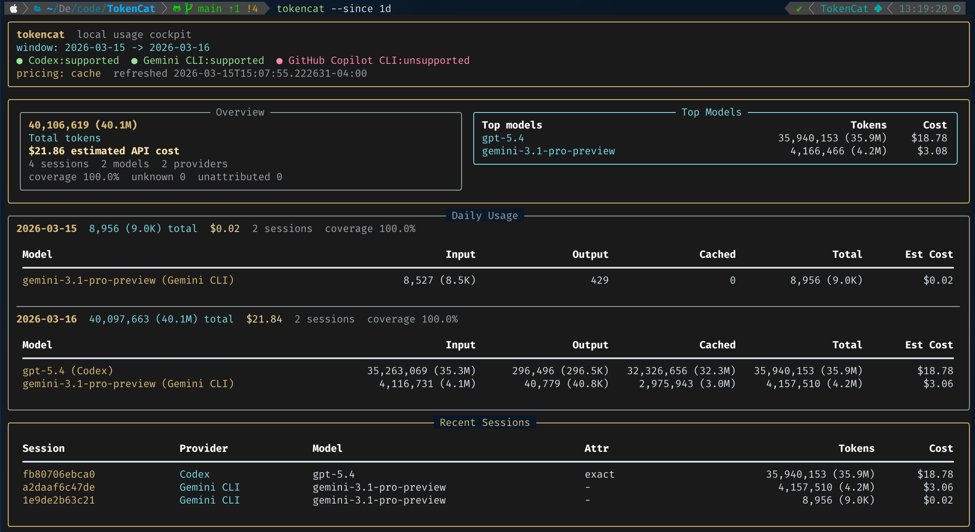Click the 'Daily Usage' section title
This screenshot has height=532, width=975.
click(x=484, y=216)
